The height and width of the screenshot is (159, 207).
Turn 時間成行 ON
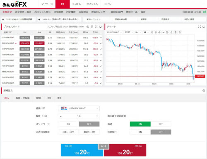[x=140, y=132]
